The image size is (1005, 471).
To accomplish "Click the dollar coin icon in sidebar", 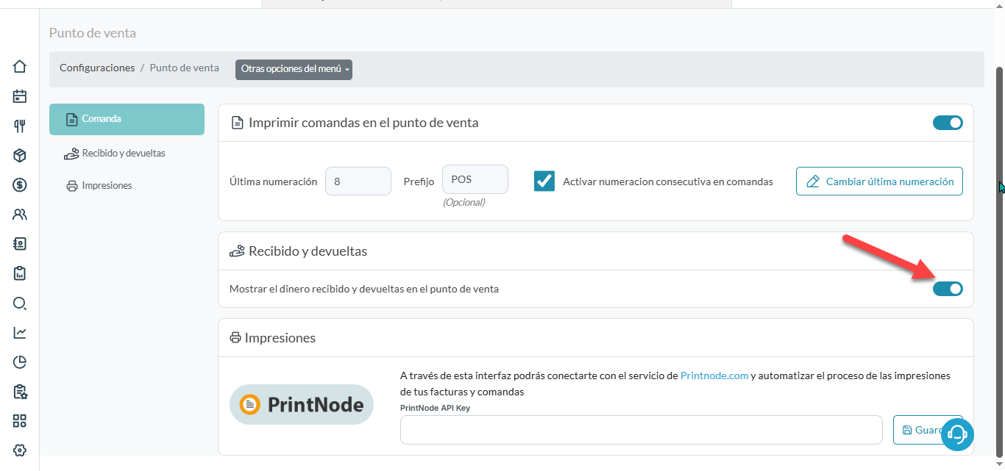I will (20, 185).
